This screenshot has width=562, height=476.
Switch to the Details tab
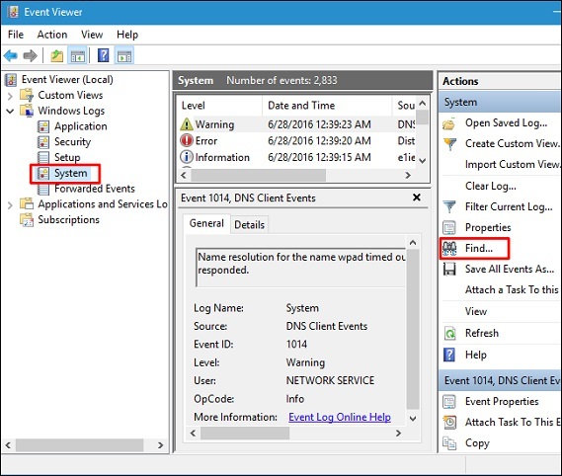pyautogui.click(x=250, y=225)
